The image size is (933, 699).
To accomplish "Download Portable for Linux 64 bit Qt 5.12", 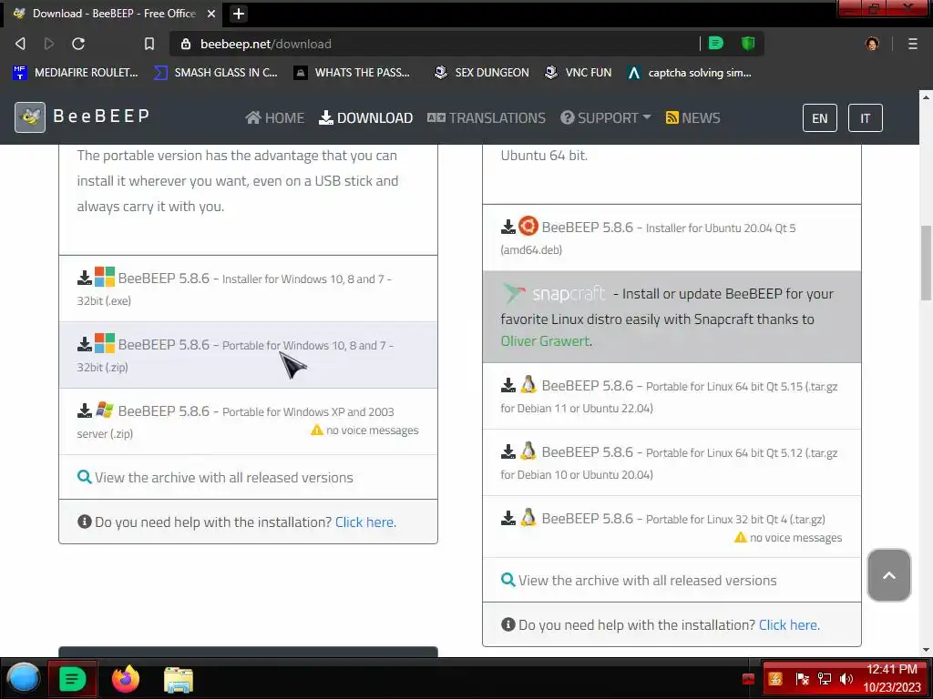I will 672,463.
